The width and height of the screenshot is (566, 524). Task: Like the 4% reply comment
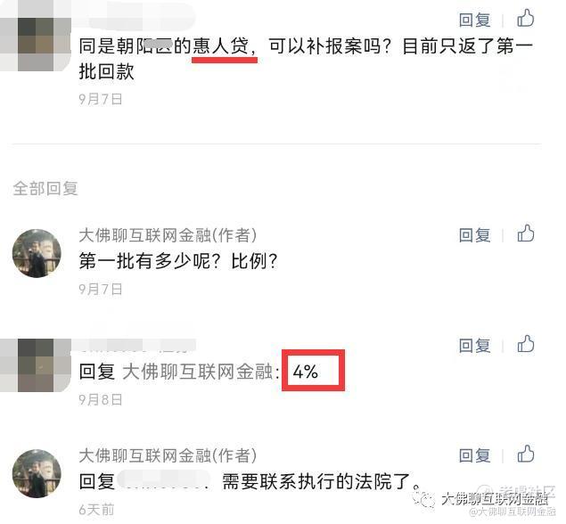(525, 344)
